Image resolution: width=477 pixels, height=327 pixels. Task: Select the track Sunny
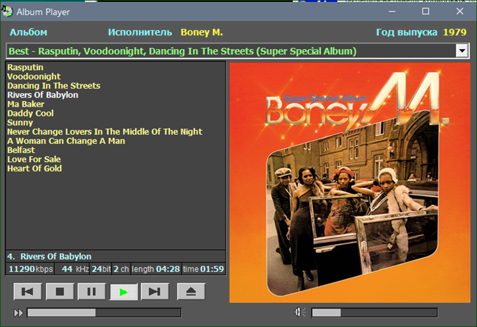(x=20, y=122)
